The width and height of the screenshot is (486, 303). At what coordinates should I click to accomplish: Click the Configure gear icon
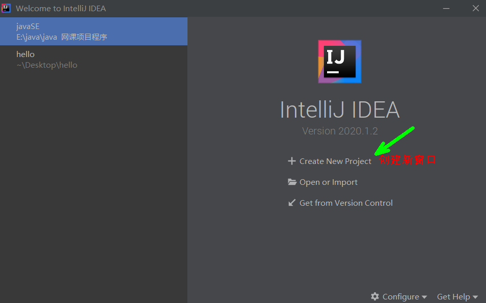[x=375, y=296]
